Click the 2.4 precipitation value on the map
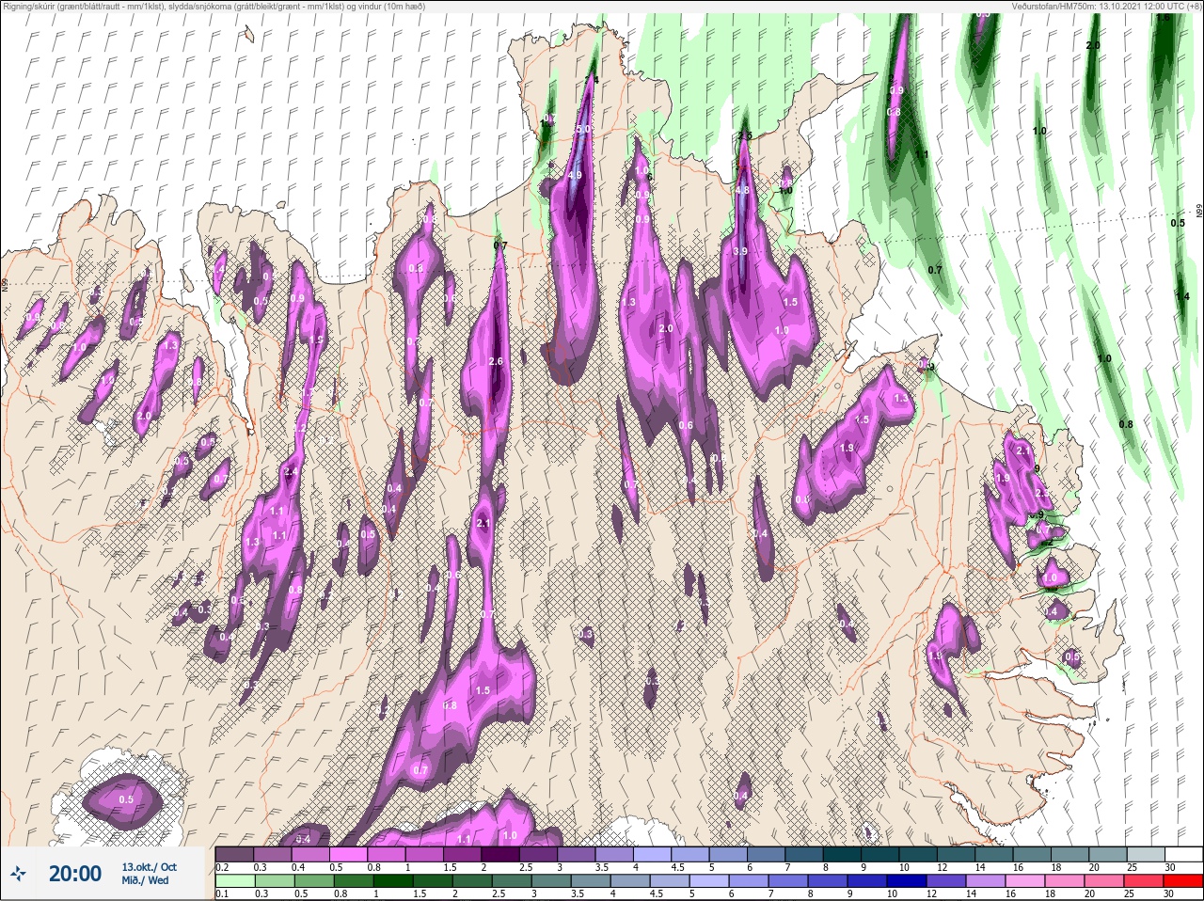This screenshot has width=1204, height=901. point(290,472)
